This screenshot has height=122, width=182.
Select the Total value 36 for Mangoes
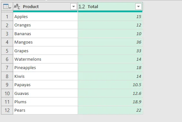point(110,42)
